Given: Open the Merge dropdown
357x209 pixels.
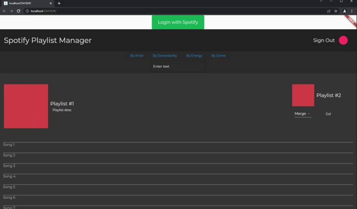Looking at the screenshot, I should point(303,114).
